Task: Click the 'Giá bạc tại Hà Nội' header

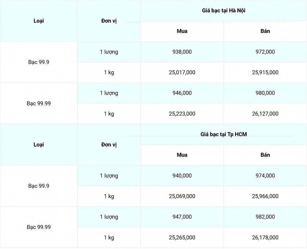Action: coord(224,10)
